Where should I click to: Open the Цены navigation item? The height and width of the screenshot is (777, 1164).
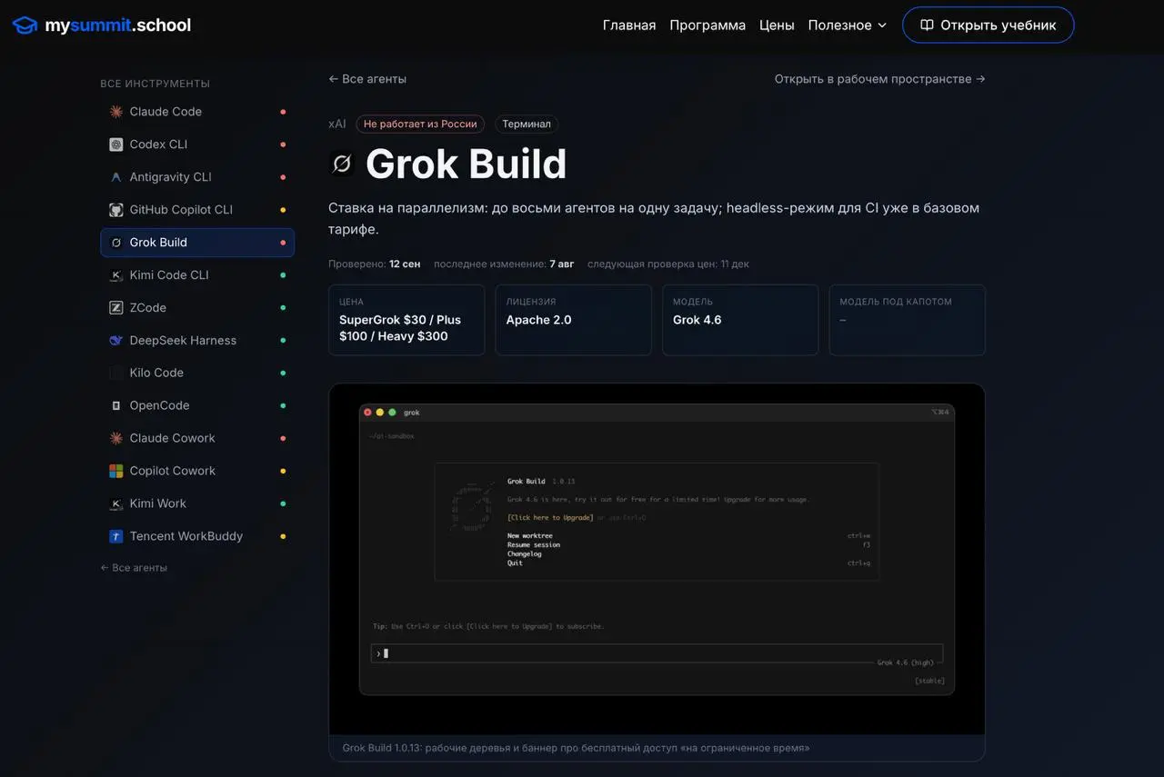coord(777,25)
